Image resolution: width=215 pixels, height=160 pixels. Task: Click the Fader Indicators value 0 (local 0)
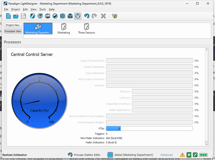pos(111,143)
